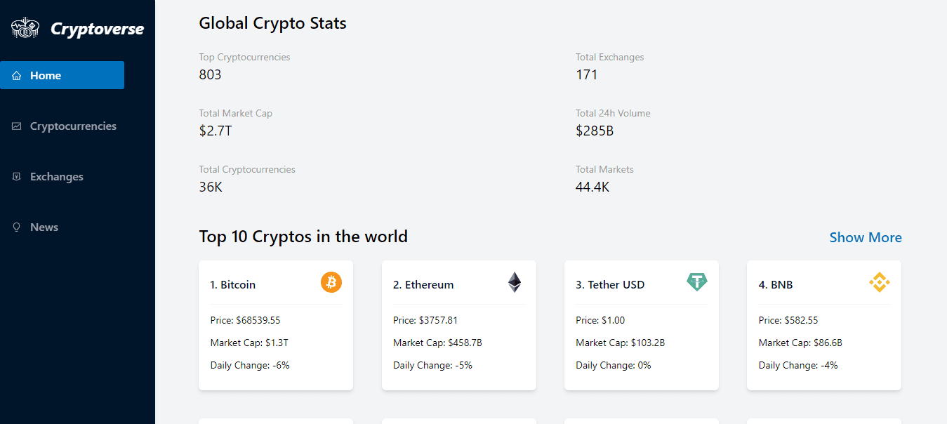The image size is (947, 424).
Task: Click the Total Cryptocurrencies label
Action: click(x=247, y=169)
